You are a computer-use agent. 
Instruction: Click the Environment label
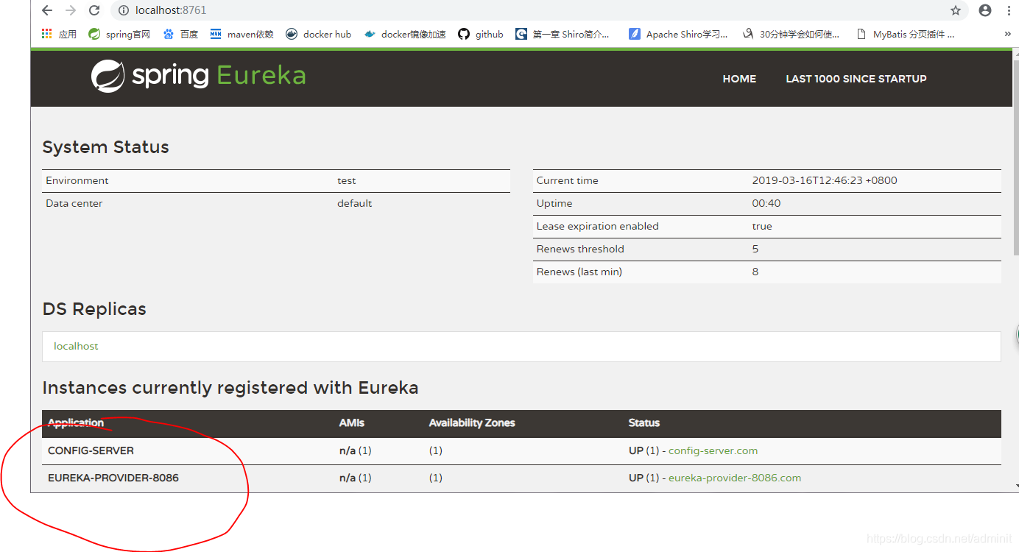click(x=77, y=180)
